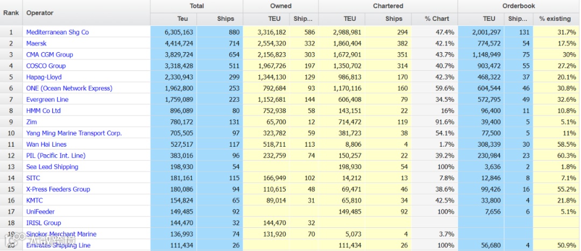The height and width of the screenshot is (251, 581).
Task: Open the Sea Lead Shipping link
Action: (52, 167)
